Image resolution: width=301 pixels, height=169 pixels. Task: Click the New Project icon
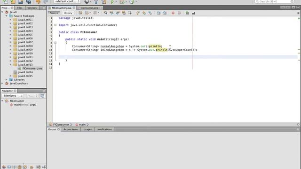click(x=13, y=1)
